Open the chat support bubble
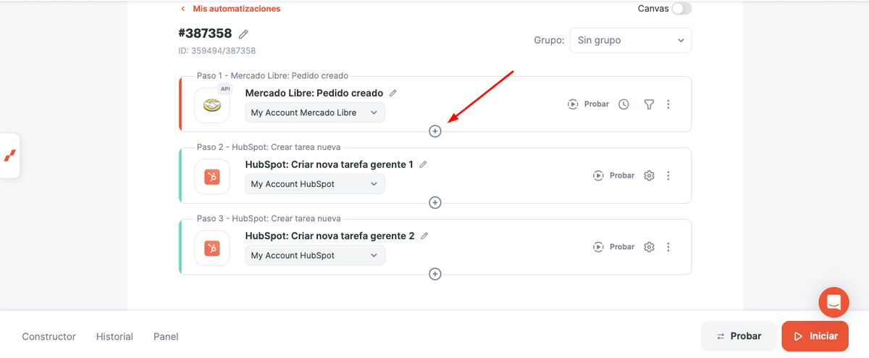The width and height of the screenshot is (869, 358). coord(834,302)
